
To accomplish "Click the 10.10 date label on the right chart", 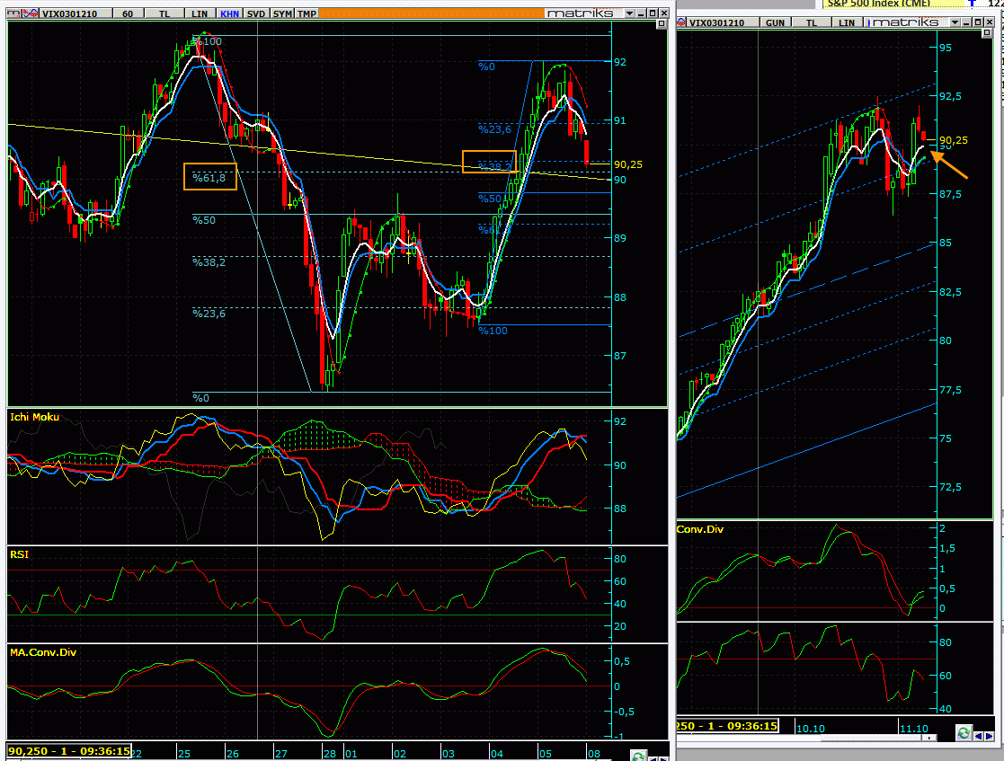I will coord(811,729).
